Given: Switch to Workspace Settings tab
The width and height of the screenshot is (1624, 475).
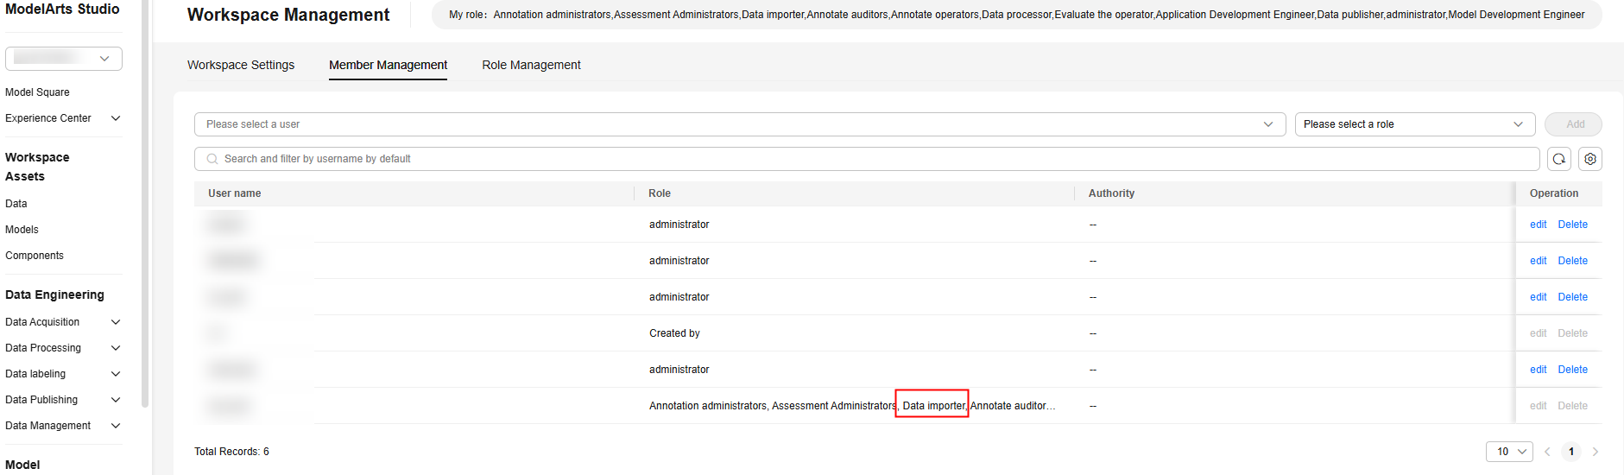Looking at the screenshot, I should click(241, 65).
